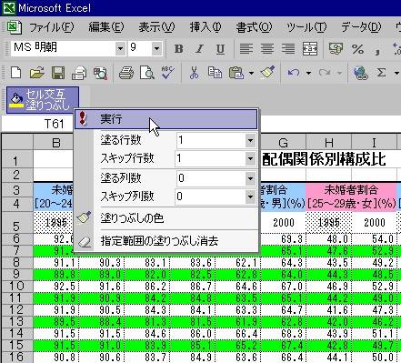Open the 表示(V) menu
The image size is (401, 363).
(156, 27)
